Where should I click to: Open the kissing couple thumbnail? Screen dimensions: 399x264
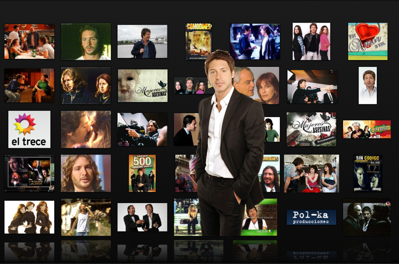[86, 129]
